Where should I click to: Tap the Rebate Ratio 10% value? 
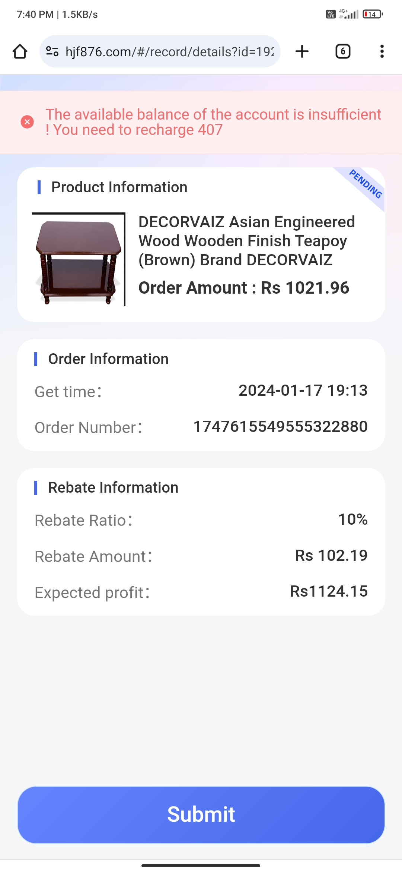click(x=352, y=519)
